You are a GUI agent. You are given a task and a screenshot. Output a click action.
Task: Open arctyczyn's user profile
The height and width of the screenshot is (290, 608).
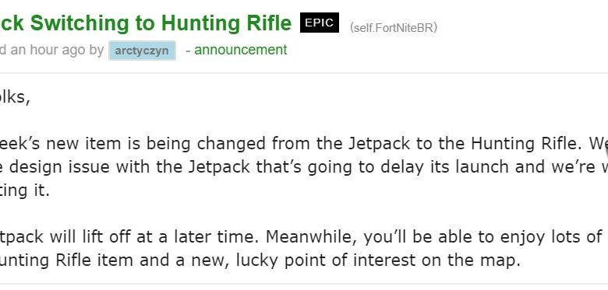142,51
